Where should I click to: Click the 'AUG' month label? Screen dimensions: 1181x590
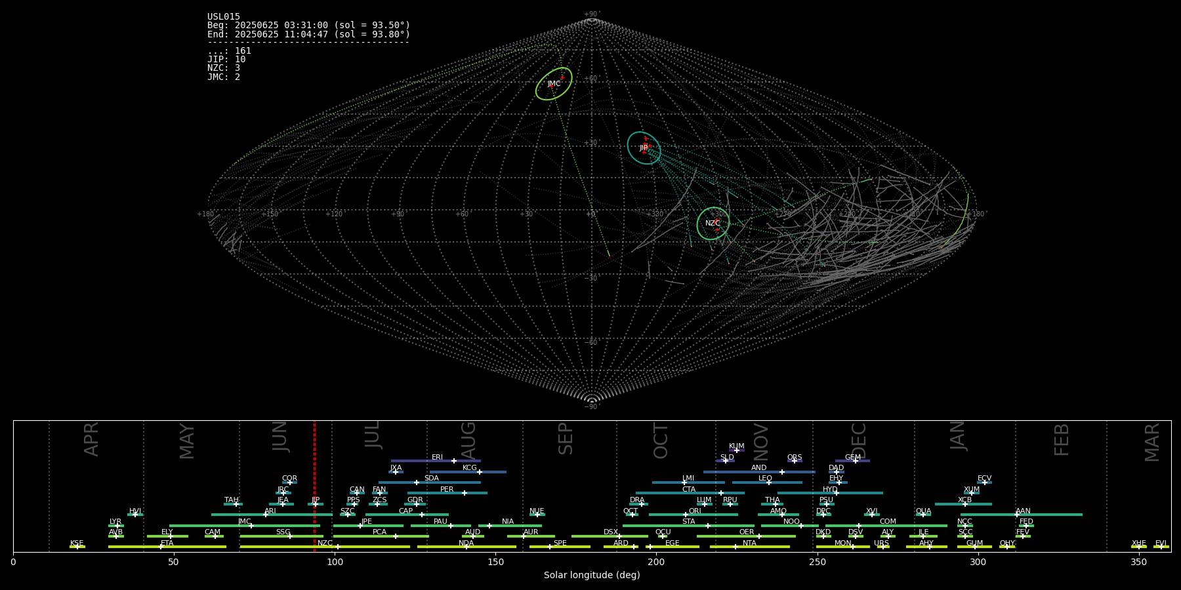[468, 440]
